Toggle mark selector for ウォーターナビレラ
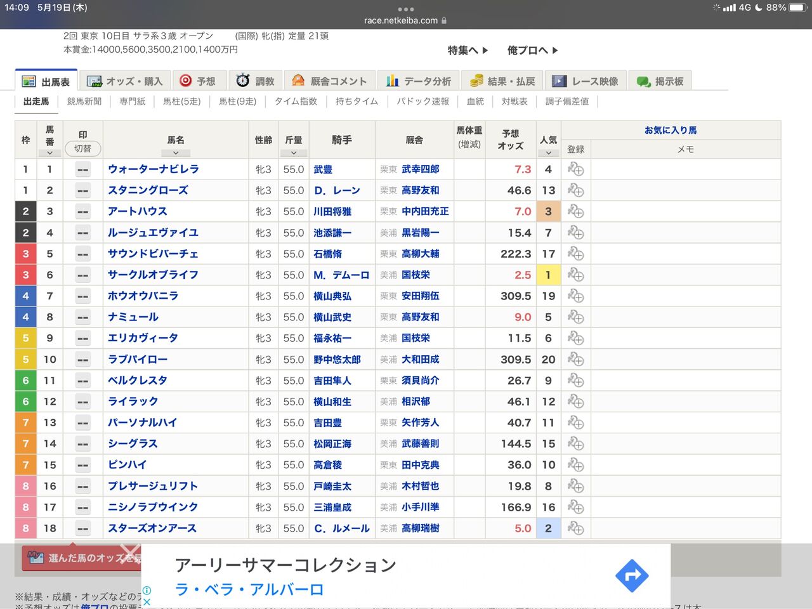 (x=82, y=169)
